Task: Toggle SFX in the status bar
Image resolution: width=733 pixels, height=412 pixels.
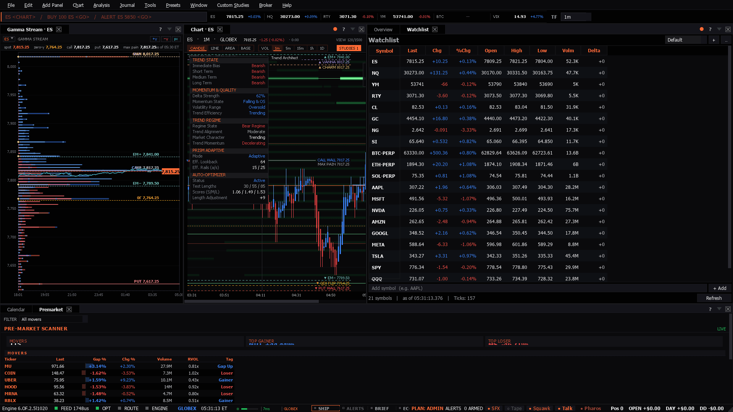Action: 494,408
